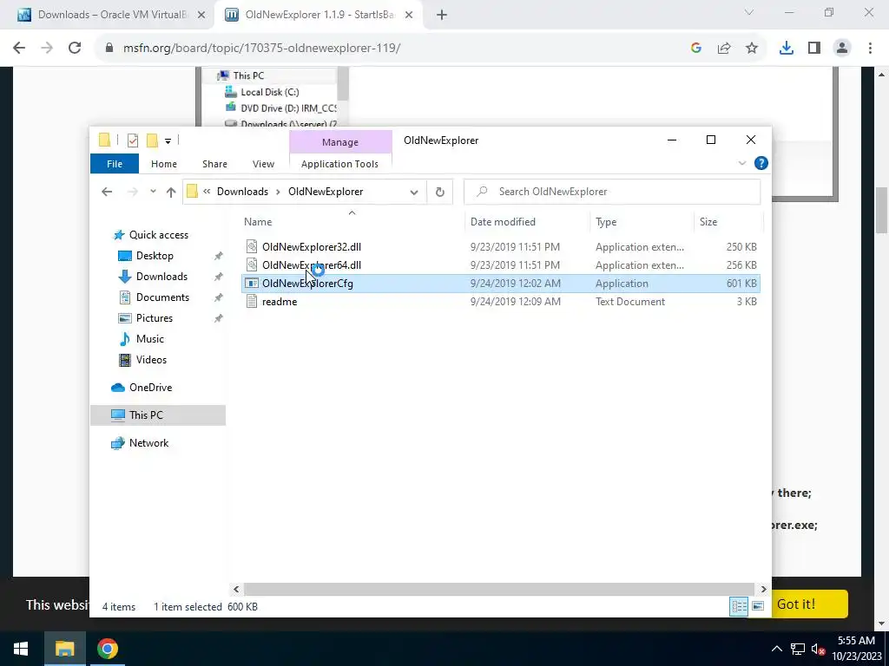Image resolution: width=889 pixels, height=666 pixels.
Task: Open Music in the navigation pane
Action: coord(149,339)
